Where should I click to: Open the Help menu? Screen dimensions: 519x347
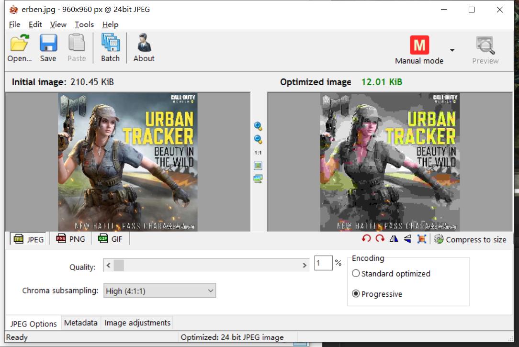click(110, 24)
